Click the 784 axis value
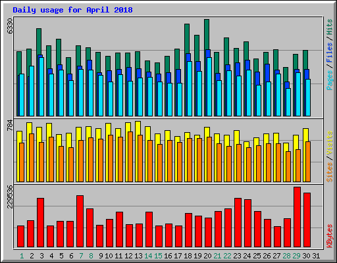Screen dimensions: 337x263 (x=10, y=126)
